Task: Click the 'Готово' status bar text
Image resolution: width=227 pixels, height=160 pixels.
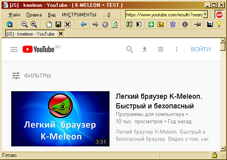Action: tap(10, 155)
